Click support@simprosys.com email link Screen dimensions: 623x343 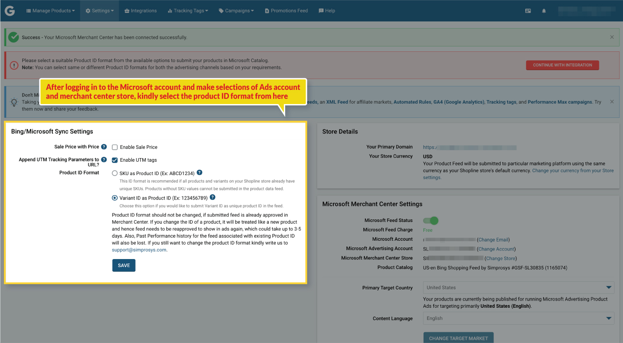click(139, 250)
